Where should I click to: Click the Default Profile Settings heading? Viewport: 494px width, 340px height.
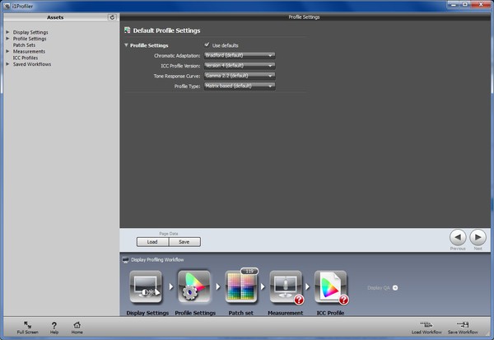coord(166,30)
